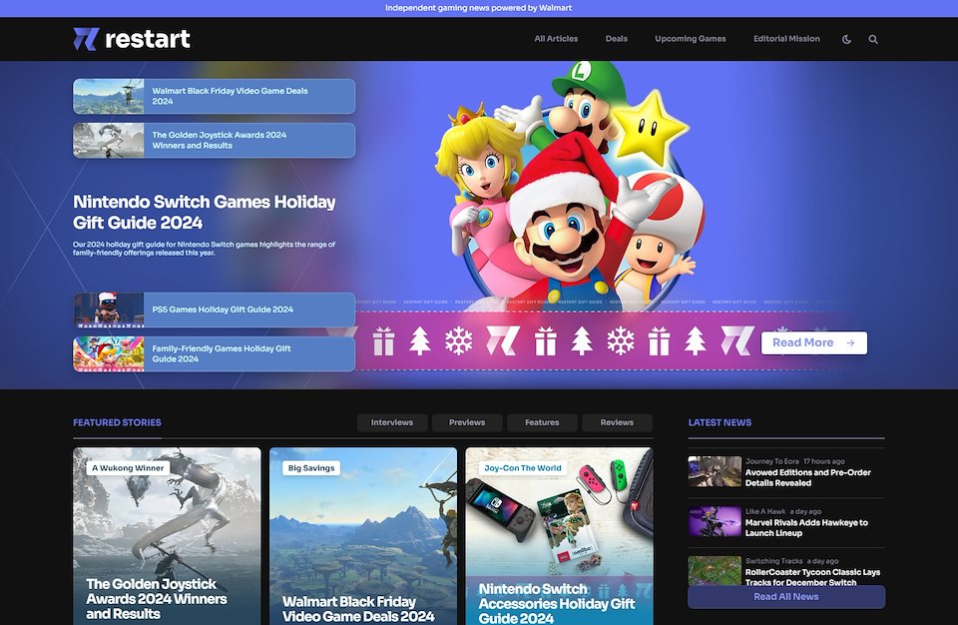The width and height of the screenshot is (958, 625).
Task: Open the Joy-Con The World story card
Action: click(559, 536)
